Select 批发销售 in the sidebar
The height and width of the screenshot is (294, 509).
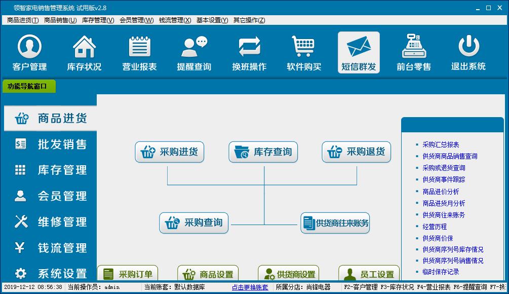point(50,144)
